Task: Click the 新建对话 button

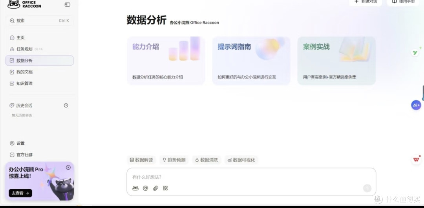Action: tap(366, 2)
